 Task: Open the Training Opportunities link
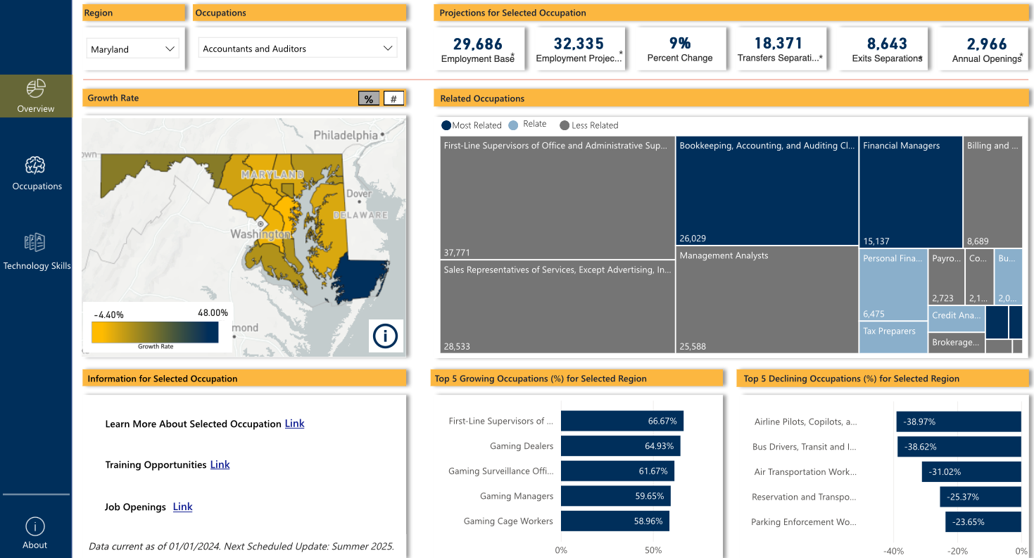point(220,464)
